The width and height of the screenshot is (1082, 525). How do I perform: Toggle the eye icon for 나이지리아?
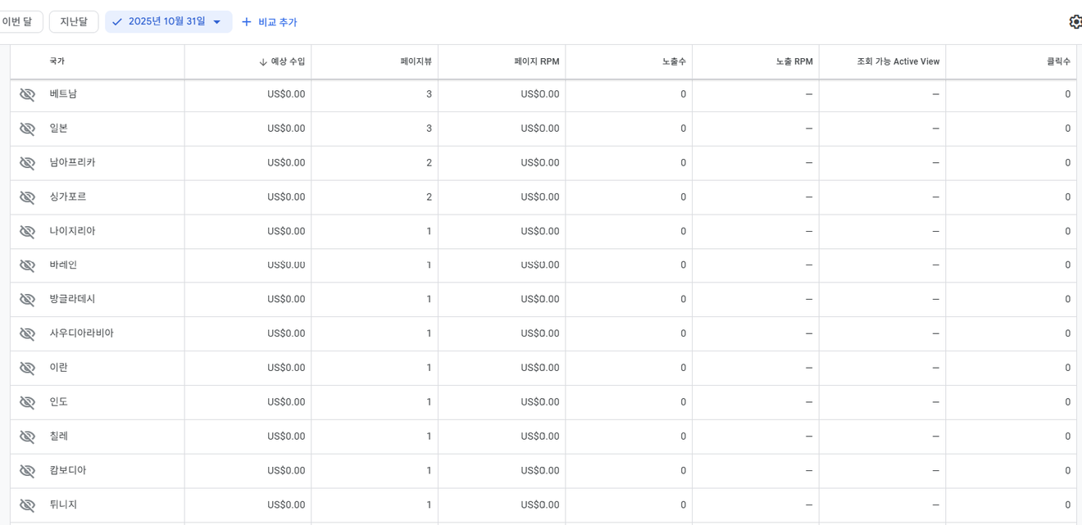(x=27, y=232)
